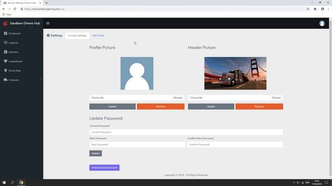Click Browse for the profile picture file
This screenshot has height=186, width=332.
point(178,98)
